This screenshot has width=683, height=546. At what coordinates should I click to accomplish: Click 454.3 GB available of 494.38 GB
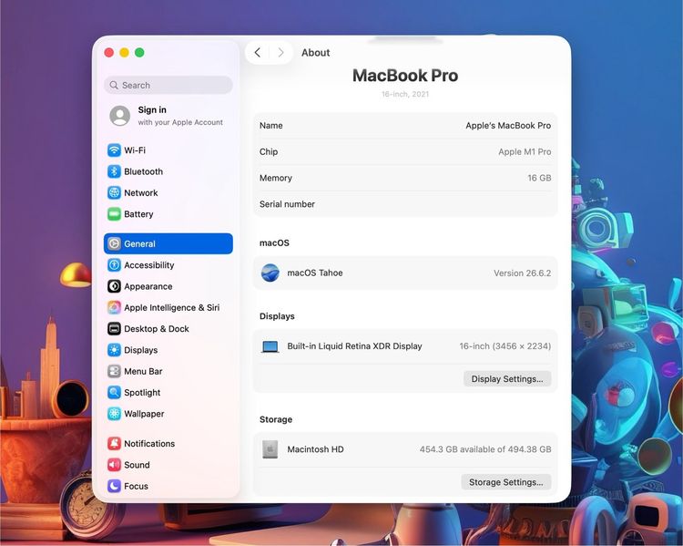pyautogui.click(x=485, y=449)
